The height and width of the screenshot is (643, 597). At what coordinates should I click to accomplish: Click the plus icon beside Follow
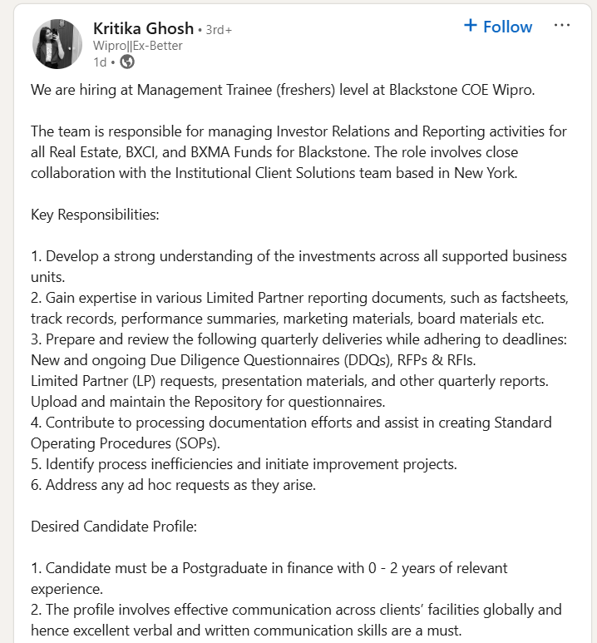click(x=471, y=26)
